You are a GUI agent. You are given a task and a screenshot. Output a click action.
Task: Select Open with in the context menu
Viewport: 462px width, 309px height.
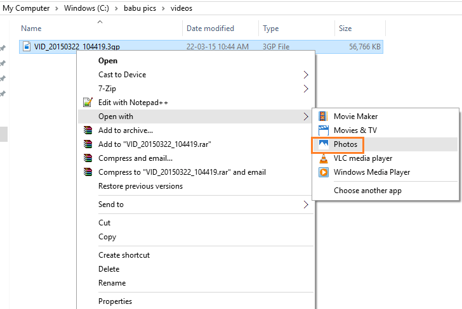[x=196, y=117]
